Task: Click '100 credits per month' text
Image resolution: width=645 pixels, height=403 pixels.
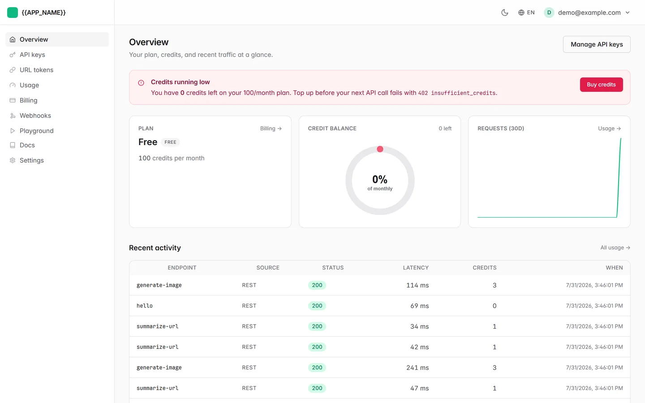Action: pyautogui.click(x=172, y=158)
